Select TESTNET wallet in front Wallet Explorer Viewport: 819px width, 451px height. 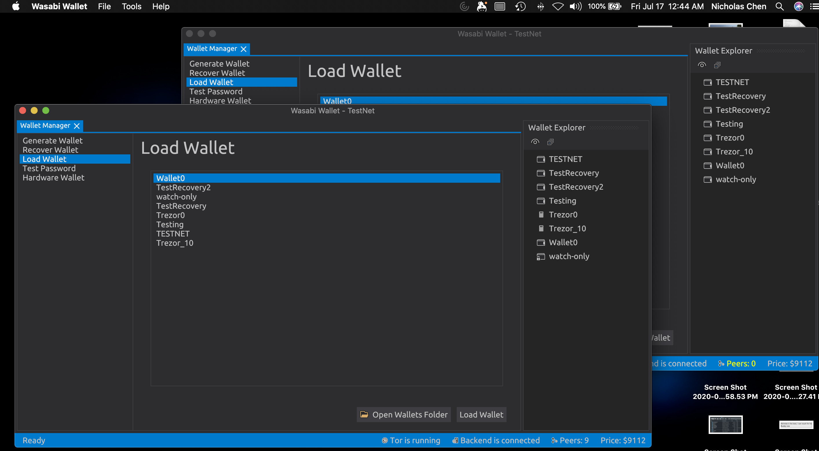click(565, 159)
